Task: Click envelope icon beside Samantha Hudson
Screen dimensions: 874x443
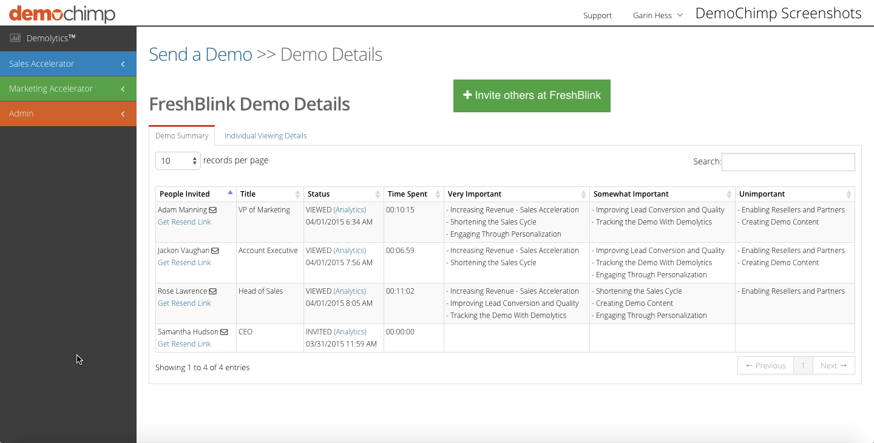Action: pos(224,332)
